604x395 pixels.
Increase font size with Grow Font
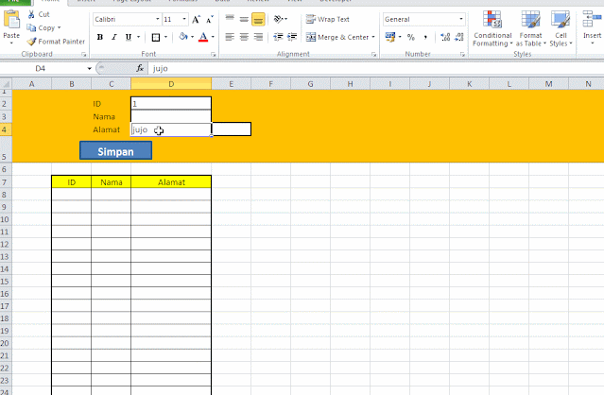coord(196,19)
